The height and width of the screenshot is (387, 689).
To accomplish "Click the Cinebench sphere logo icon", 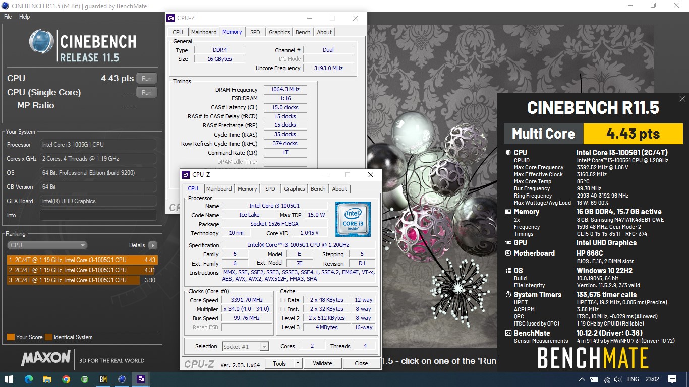I will (41, 42).
